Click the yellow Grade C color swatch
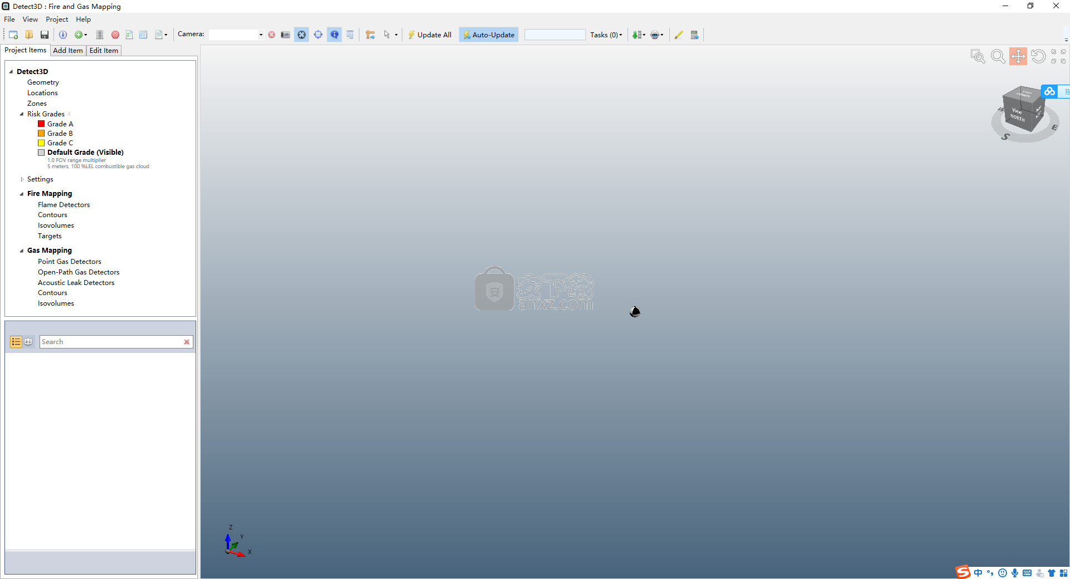The height and width of the screenshot is (579, 1070). click(x=41, y=143)
